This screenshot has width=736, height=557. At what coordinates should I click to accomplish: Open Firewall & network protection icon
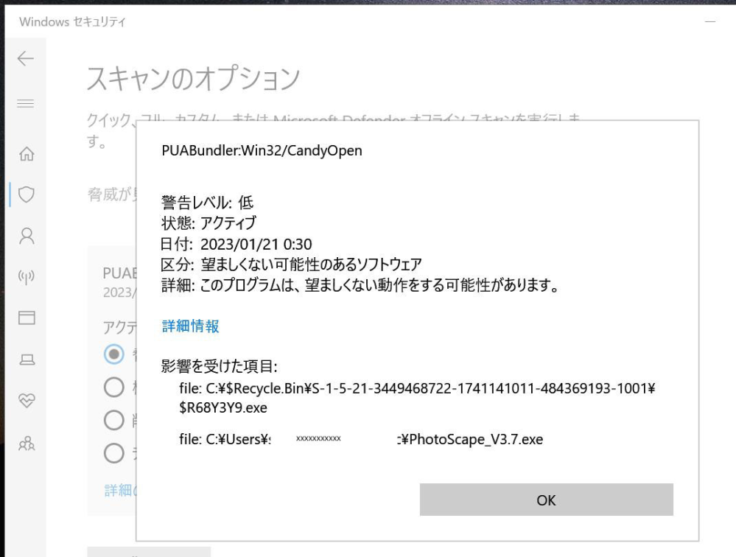click(x=27, y=277)
